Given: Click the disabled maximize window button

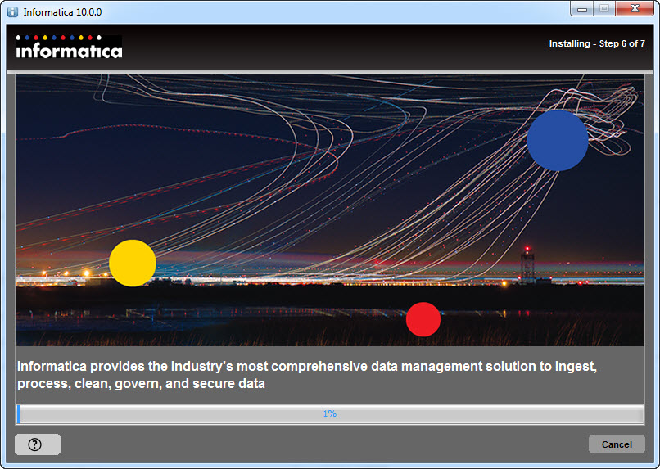Looking at the screenshot, I should 604,9.
